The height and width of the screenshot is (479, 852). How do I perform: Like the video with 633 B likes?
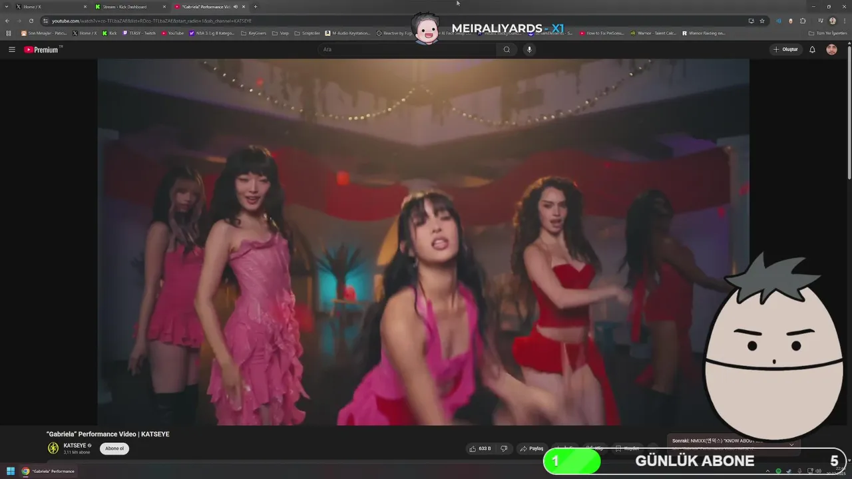(480, 448)
